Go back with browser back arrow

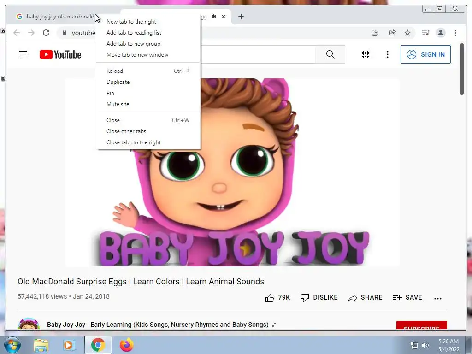point(17,33)
